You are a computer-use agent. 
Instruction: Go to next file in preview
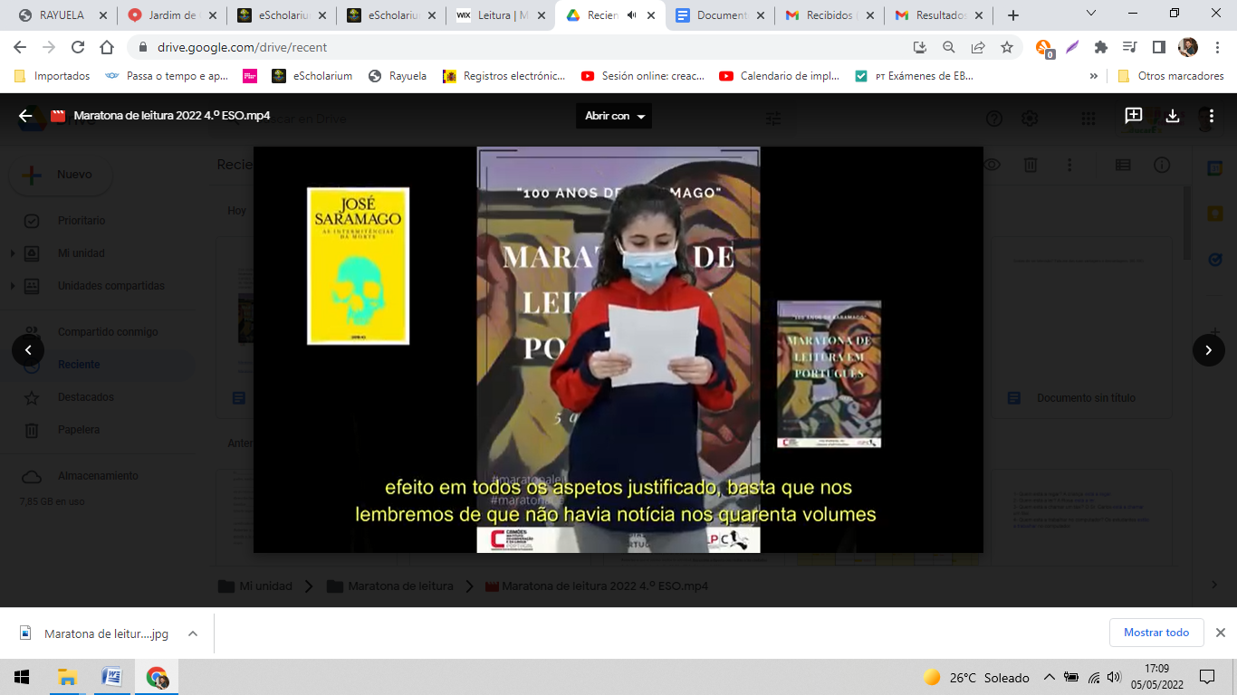(x=1209, y=350)
